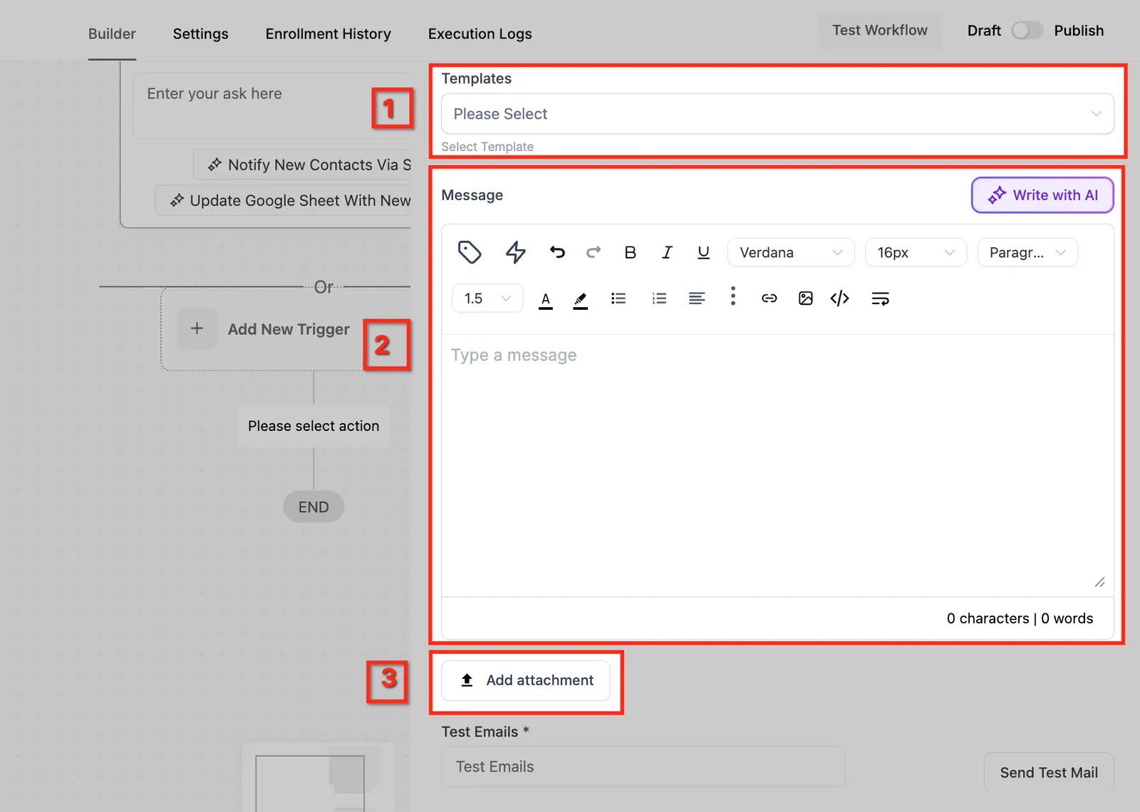Click the Draft label
Viewport: 1140px width, 812px height.
point(984,31)
